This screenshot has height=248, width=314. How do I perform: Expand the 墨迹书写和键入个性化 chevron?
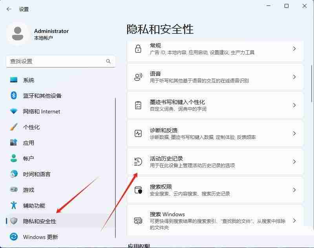pos(295,105)
